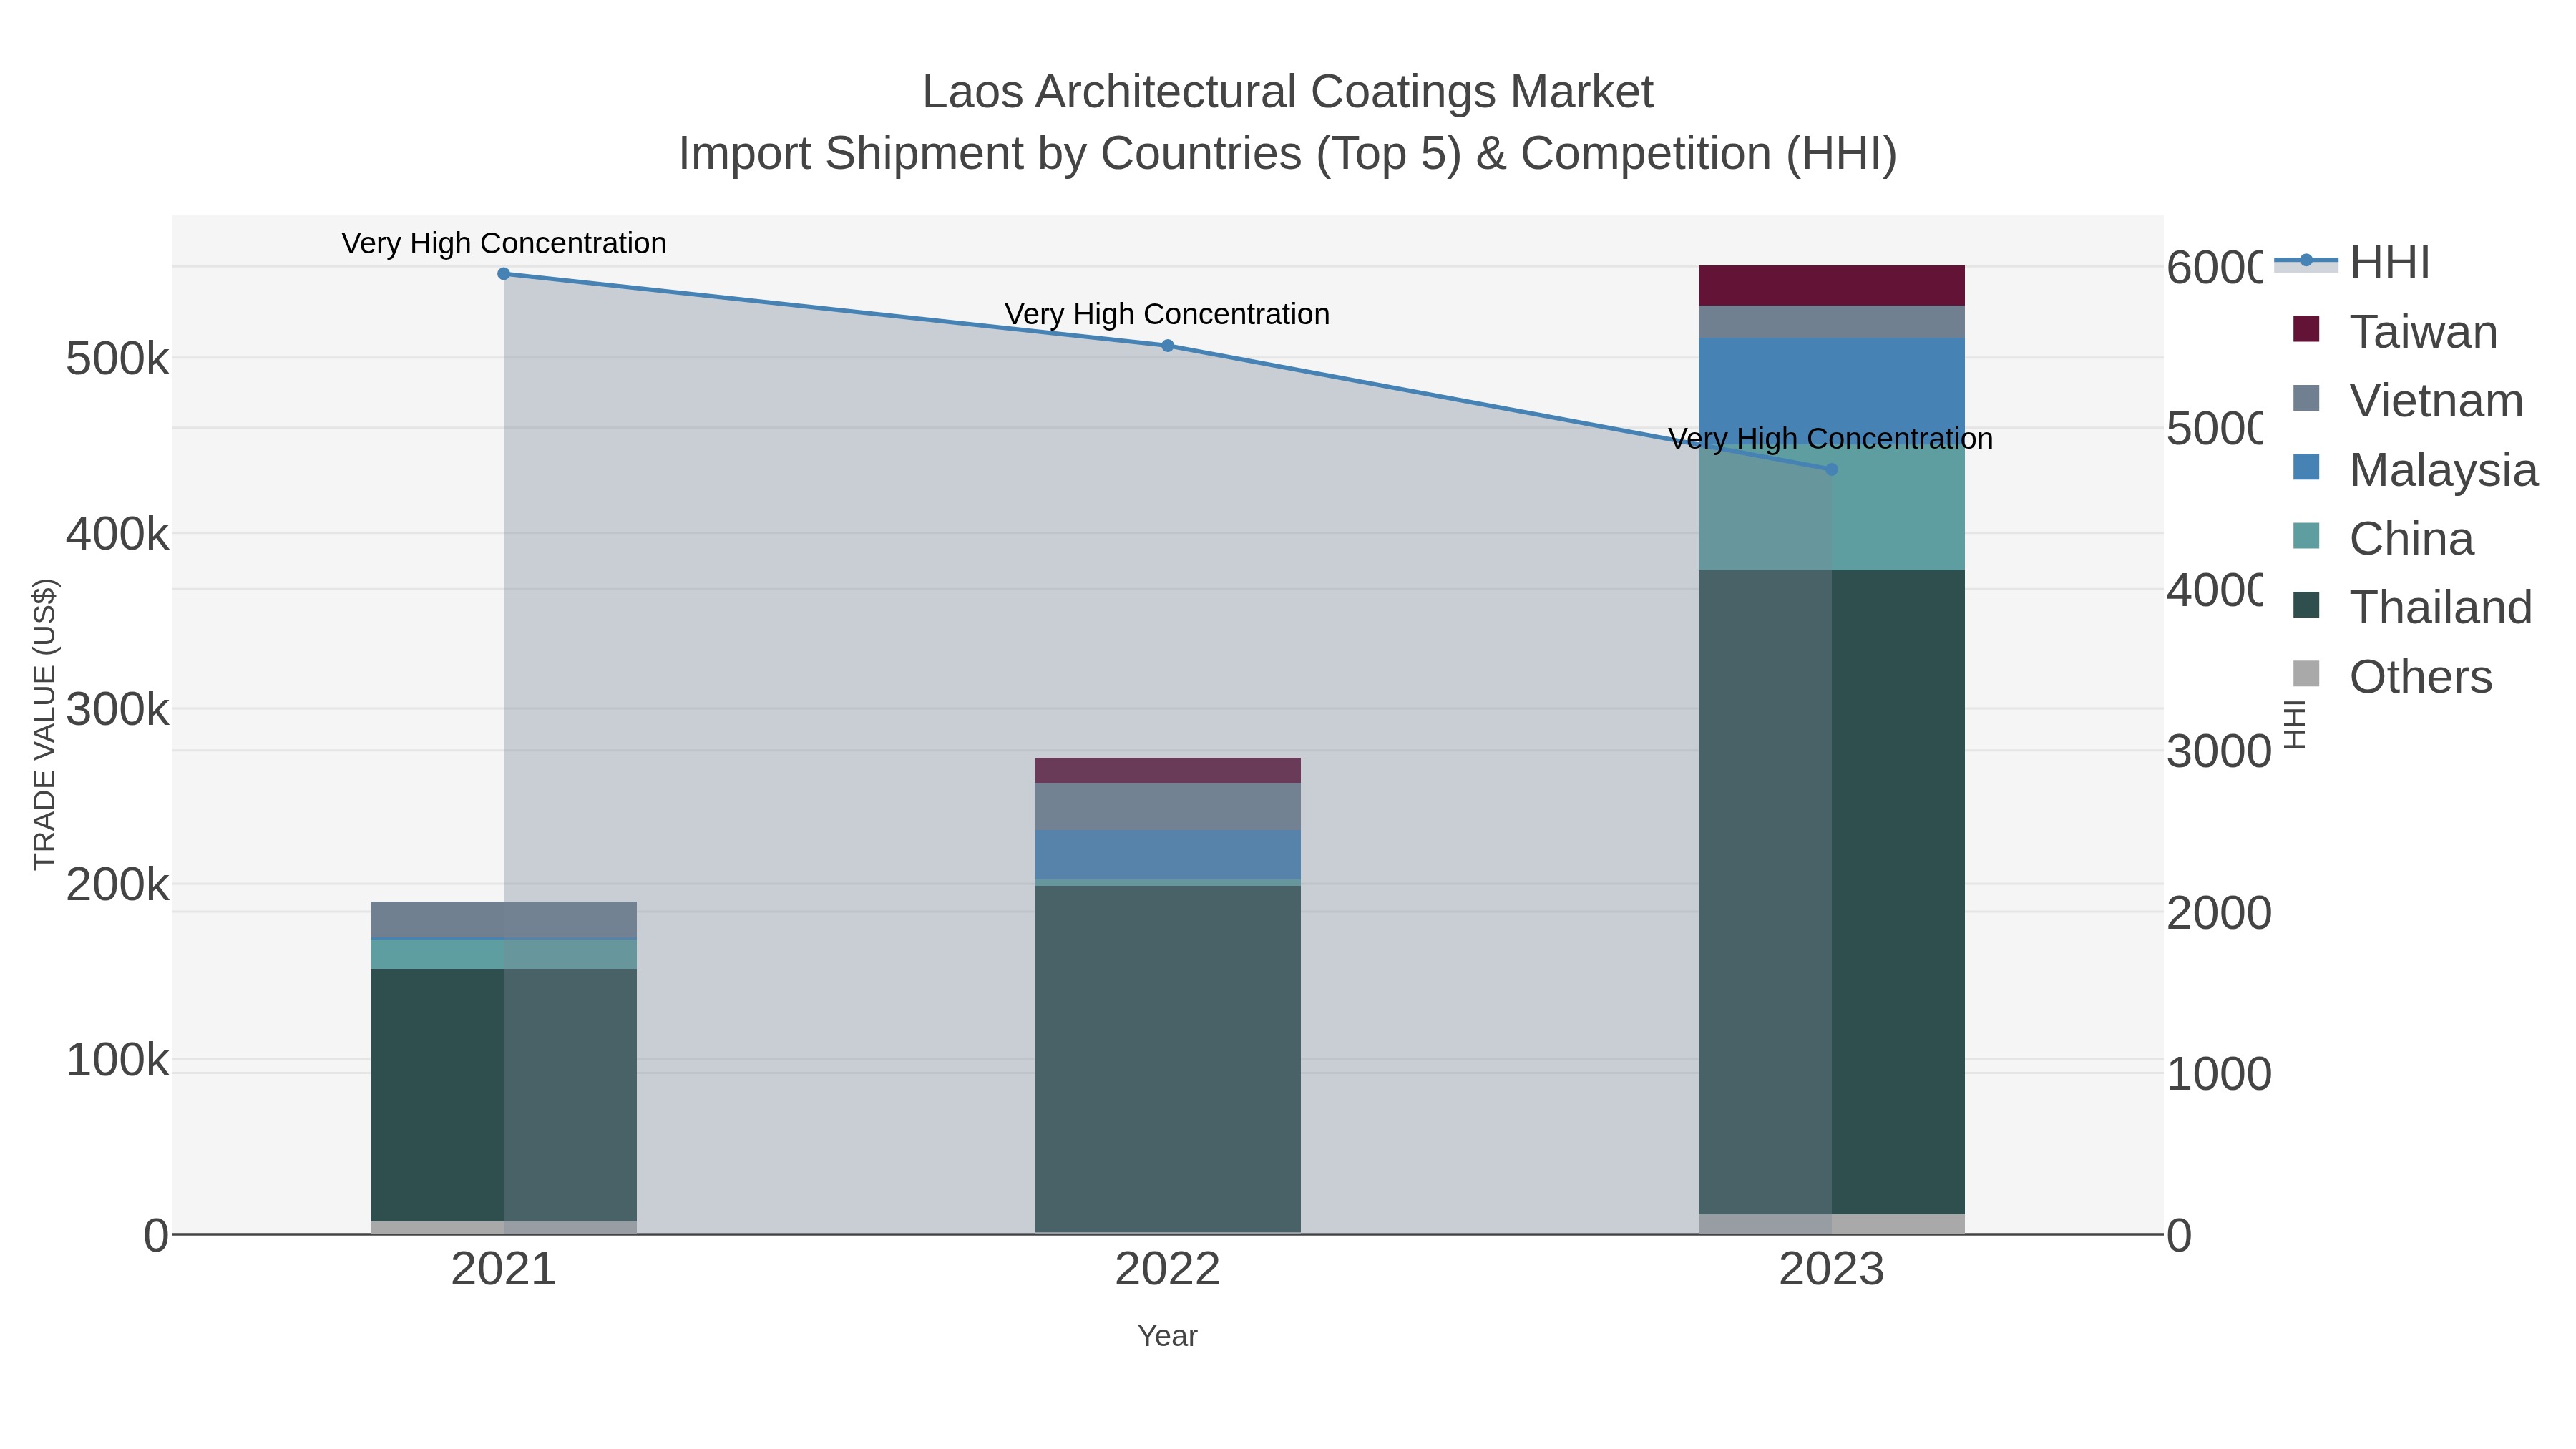Click the Laos Architectural Coatings Market title
2576x1449 pixels.
point(1287,92)
